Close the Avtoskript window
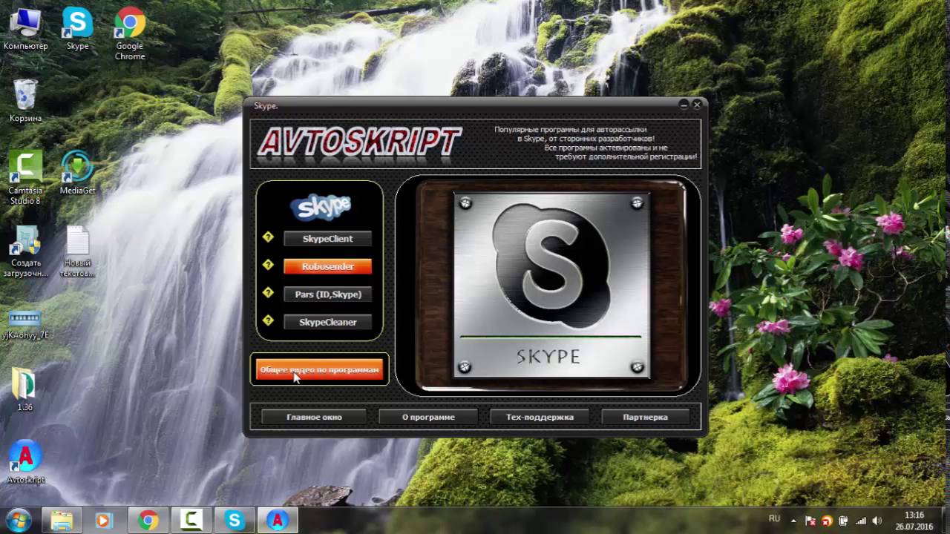 click(x=696, y=105)
